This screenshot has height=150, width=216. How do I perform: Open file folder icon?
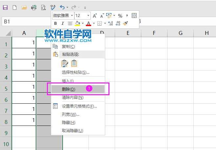tap(24, 7)
